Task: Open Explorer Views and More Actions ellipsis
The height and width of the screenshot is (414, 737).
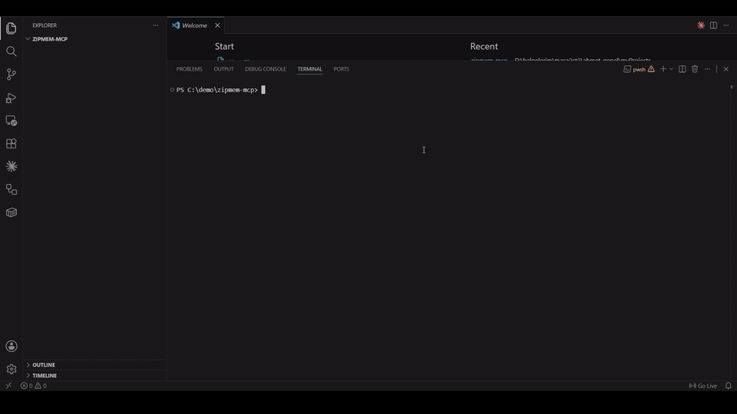Action: tap(156, 25)
